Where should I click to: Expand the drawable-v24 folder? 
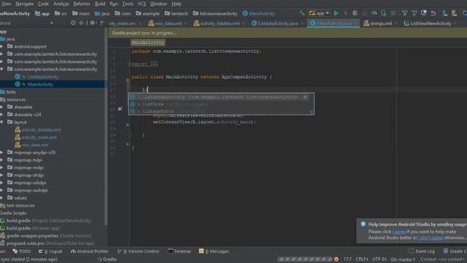[2, 115]
